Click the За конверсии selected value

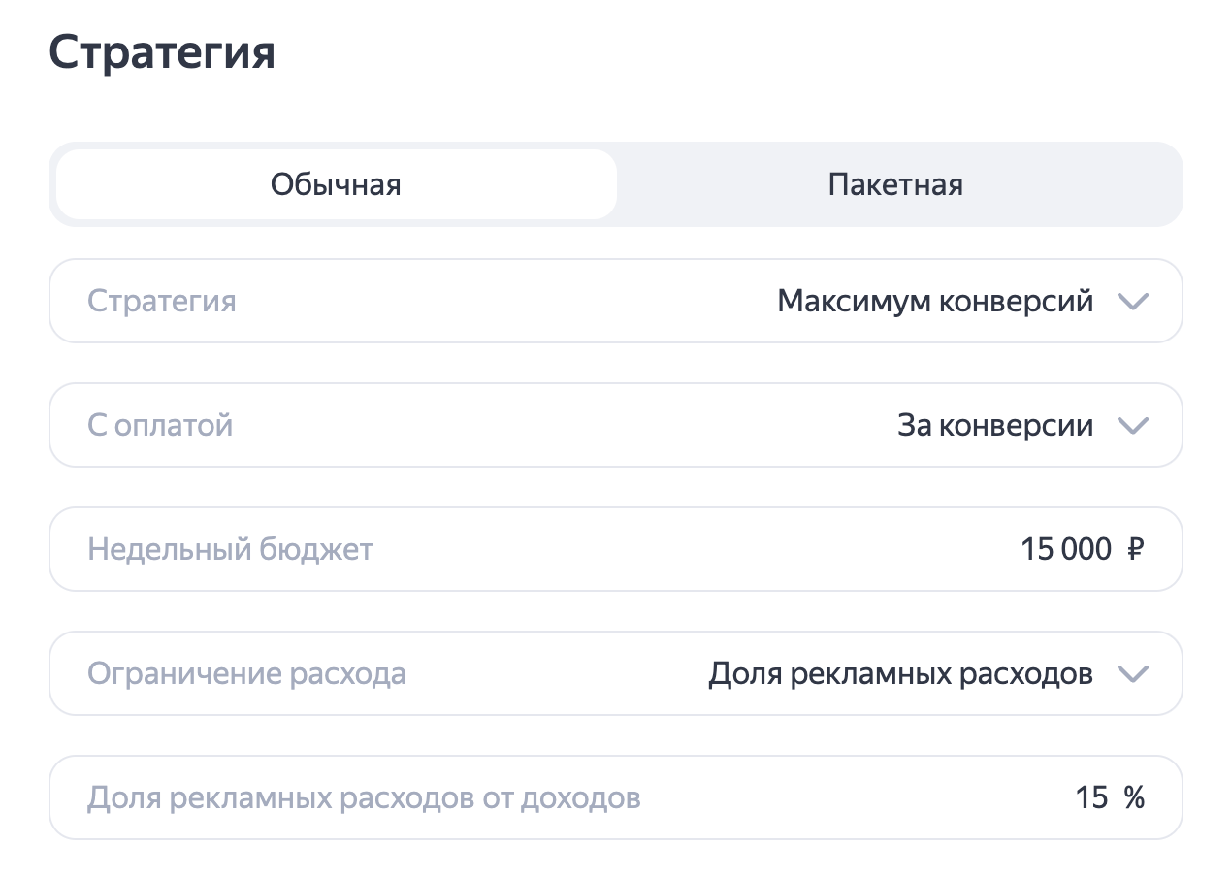pyautogui.click(x=995, y=425)
